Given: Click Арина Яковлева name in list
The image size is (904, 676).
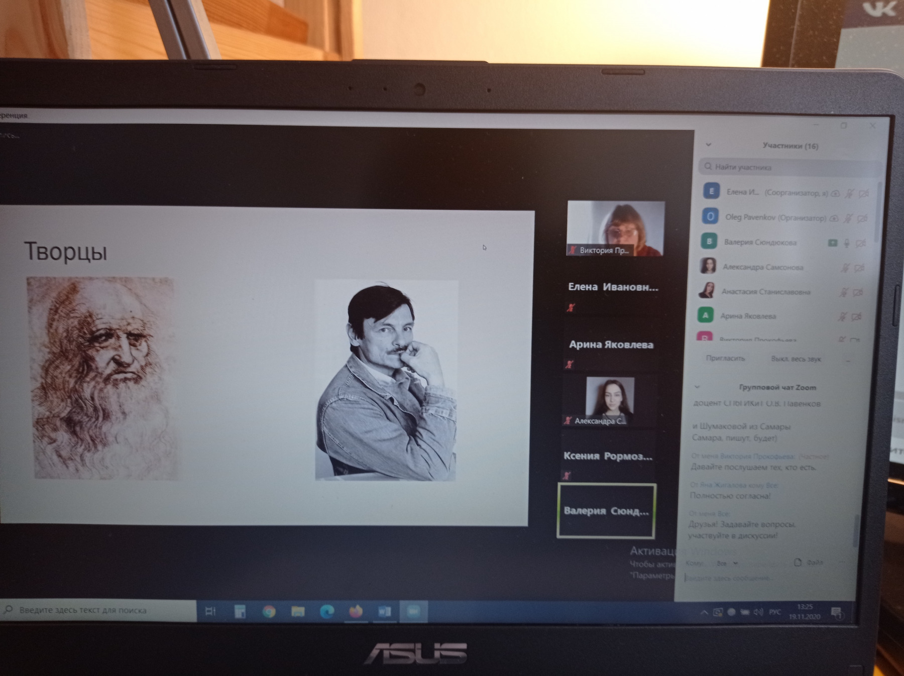Looking at the screenshot, I should (748, 316).
